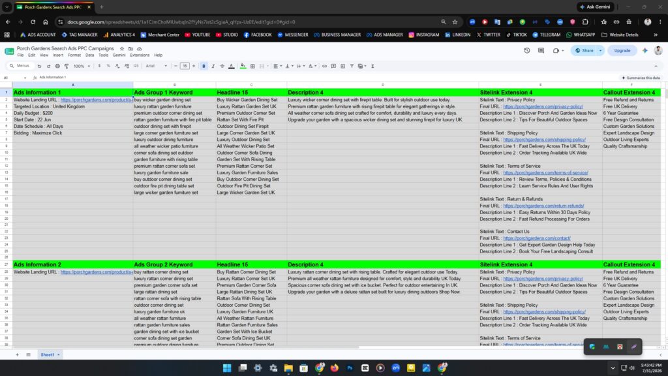Click the insert chart icon
Screen dimensions: 668x376
coord(343,66)
